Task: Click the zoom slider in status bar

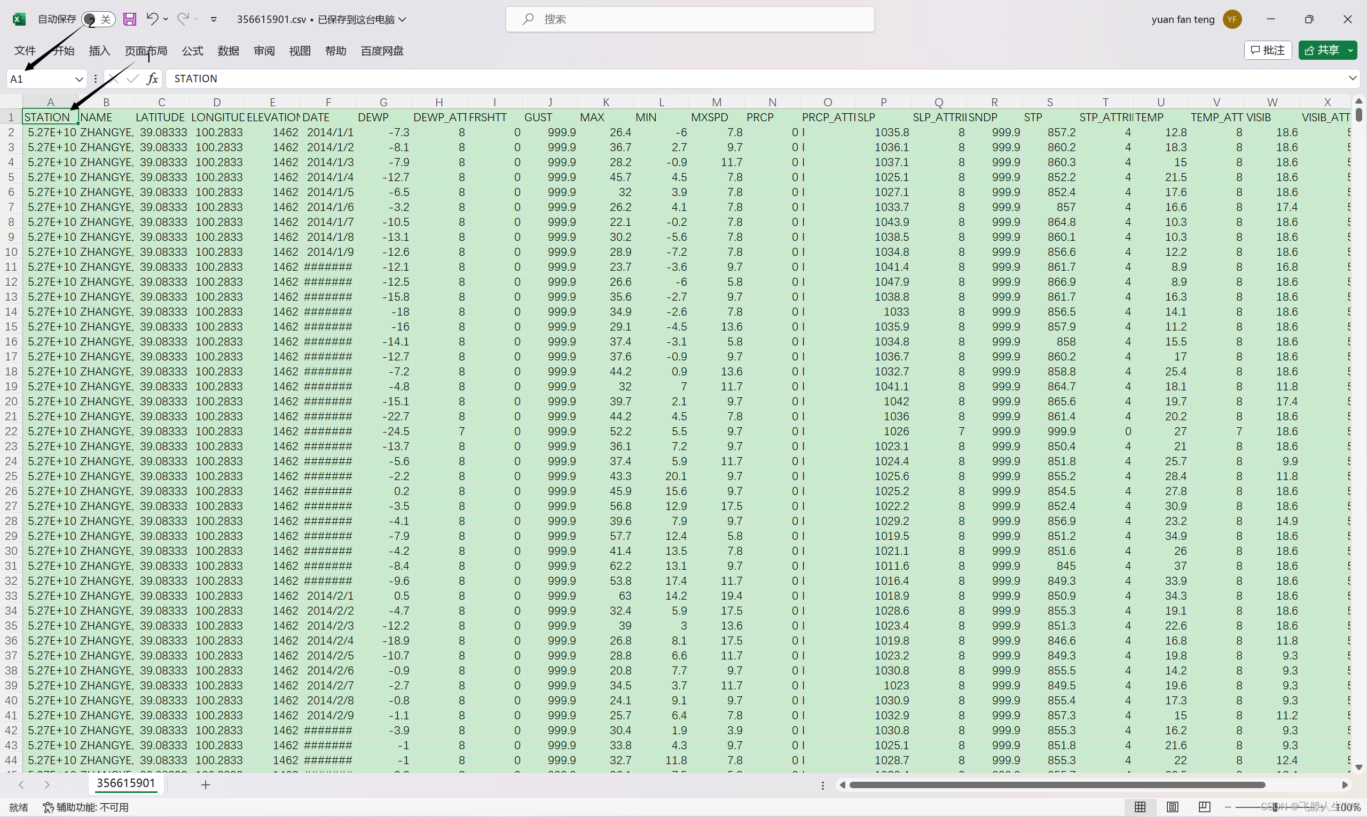Action: (1275, 807)
